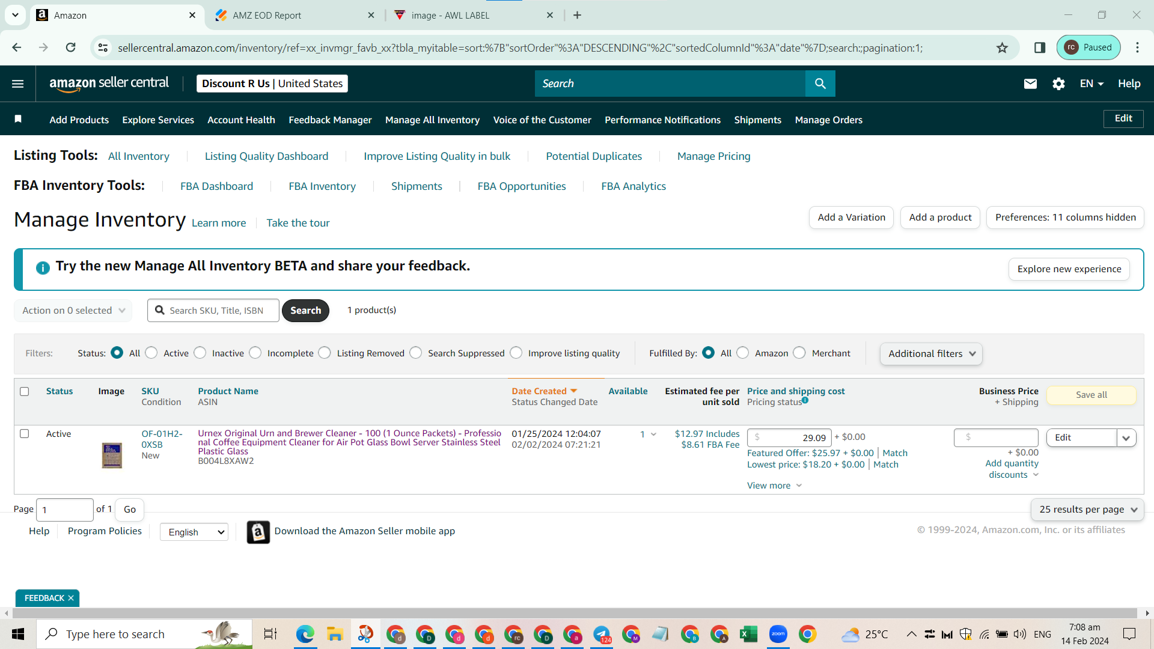
Task: Open the English language selector in footer
Action: click(x=194, y=532)
